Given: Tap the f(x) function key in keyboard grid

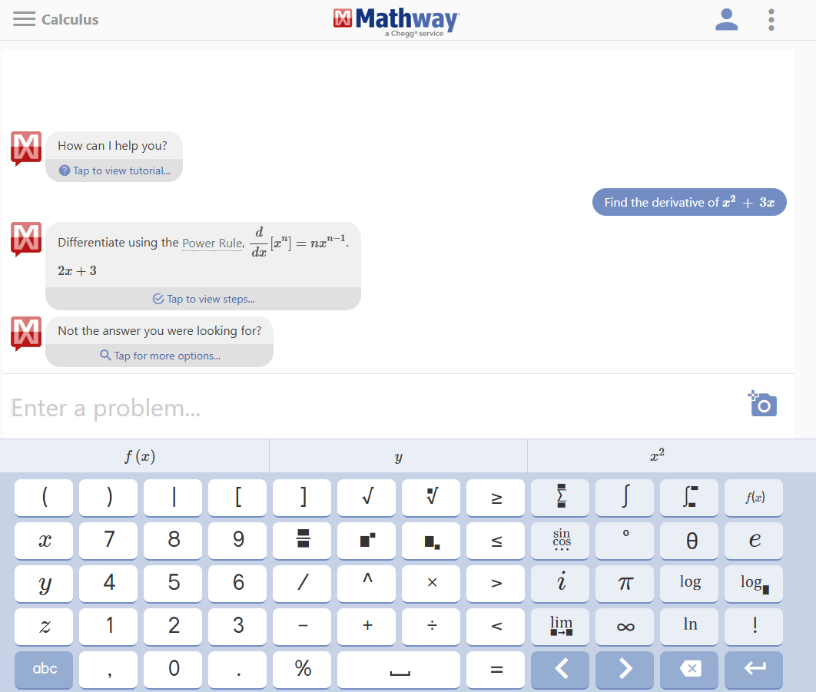Looking at the screenshot, I should pos(754,498).
